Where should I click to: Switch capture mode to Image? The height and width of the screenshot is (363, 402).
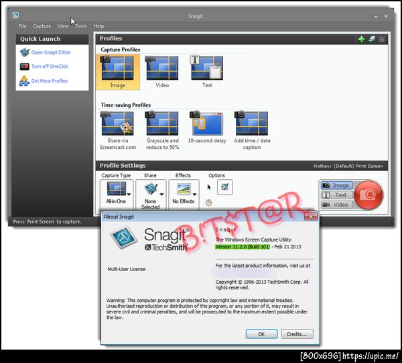pyautogui.click(x=336, y=185)
